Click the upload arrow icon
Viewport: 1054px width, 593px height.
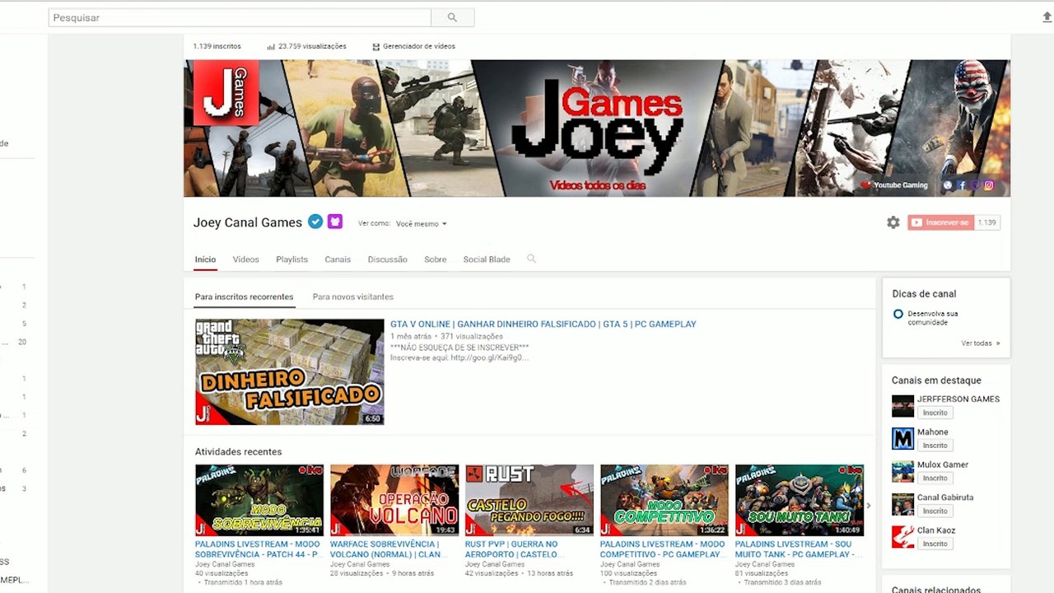click(x=1047, y=17)
